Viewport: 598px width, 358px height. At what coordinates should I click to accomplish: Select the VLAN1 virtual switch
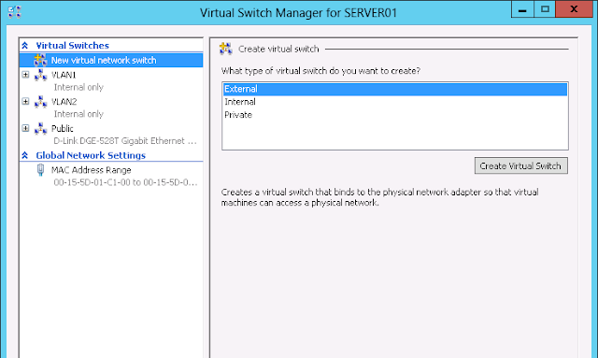click(64, 75)
